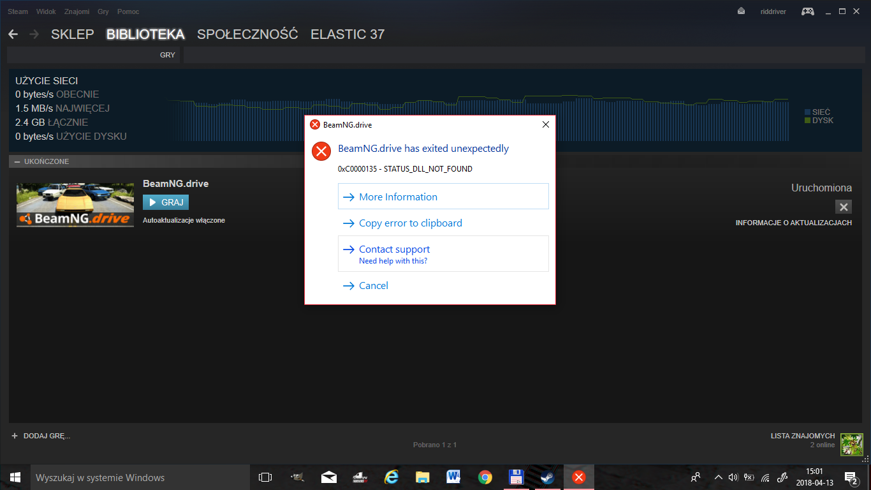Screen dimensions: 871x490
Task: Open Task View on the taskbar
Action: [265, 477]
